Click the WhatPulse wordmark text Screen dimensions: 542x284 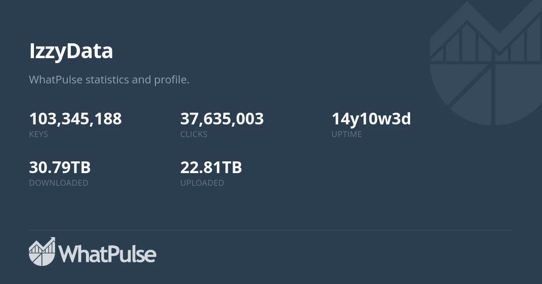click(107, 254)
